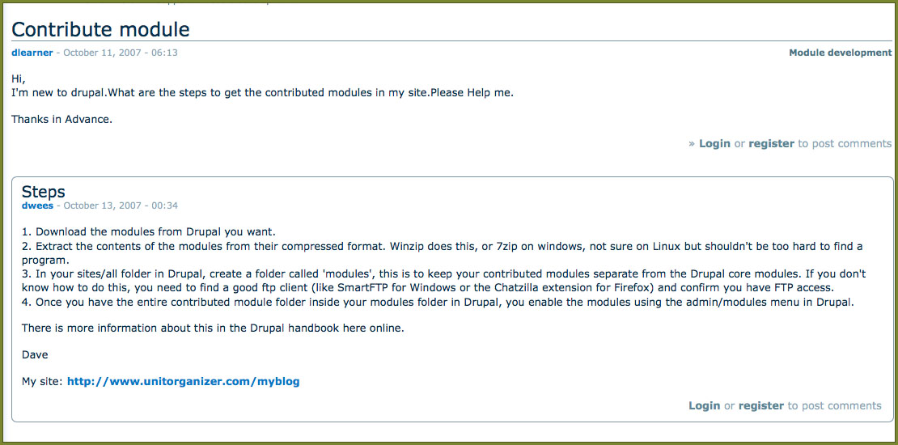Open dwees's user profile link

pyautogui.click(x=37, y=206)
